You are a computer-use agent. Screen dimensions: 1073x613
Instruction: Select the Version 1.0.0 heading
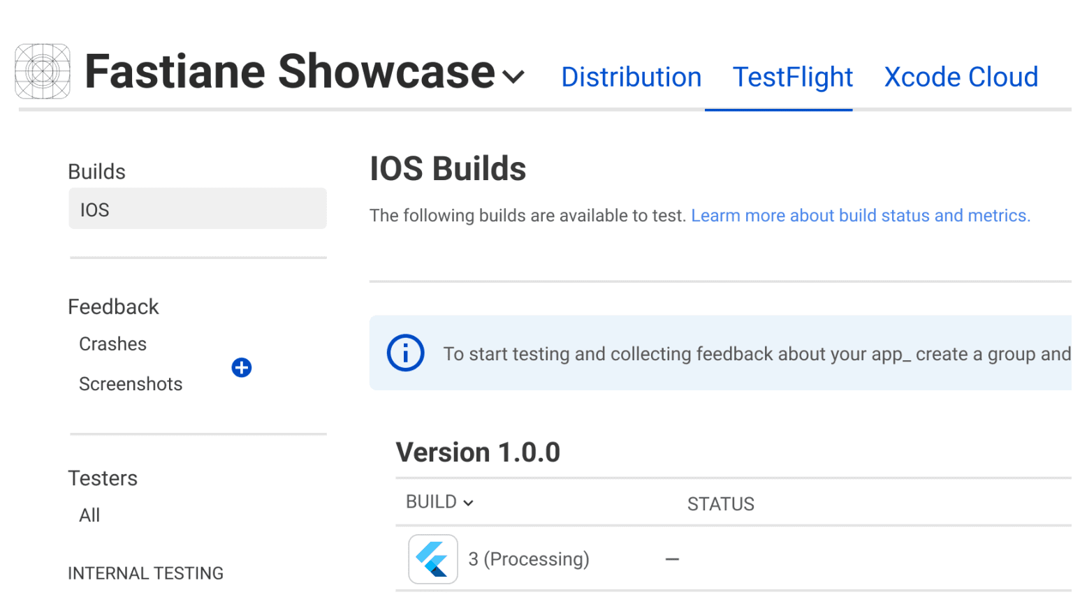coord(478,452)
